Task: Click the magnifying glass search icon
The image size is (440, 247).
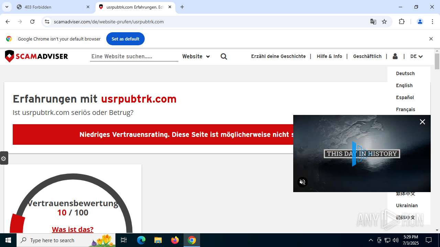Action: tap(224, 57)
